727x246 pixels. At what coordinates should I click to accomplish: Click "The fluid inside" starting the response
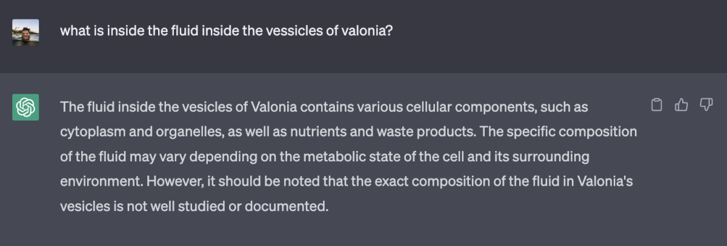point(102,107)
